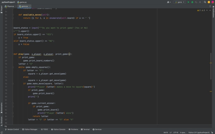Run the game configuration

tap(188, 2)
